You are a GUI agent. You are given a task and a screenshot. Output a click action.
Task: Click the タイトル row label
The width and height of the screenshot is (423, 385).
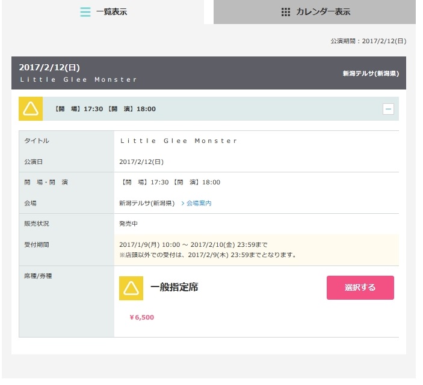[37, 141]
